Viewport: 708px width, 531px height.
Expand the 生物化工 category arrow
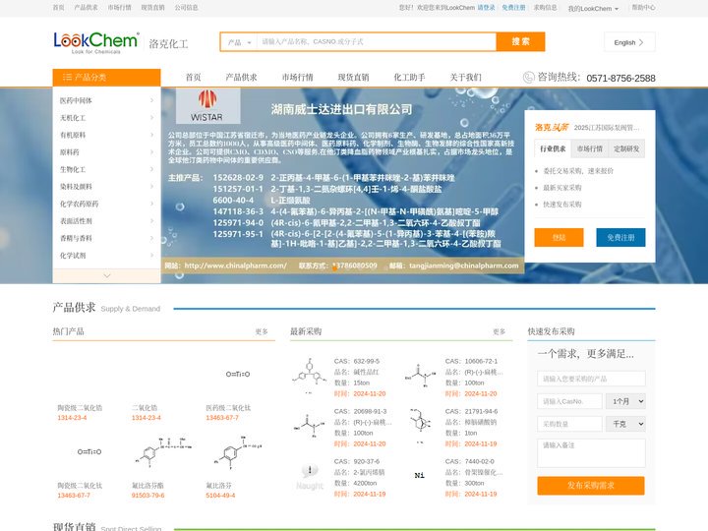151,169
